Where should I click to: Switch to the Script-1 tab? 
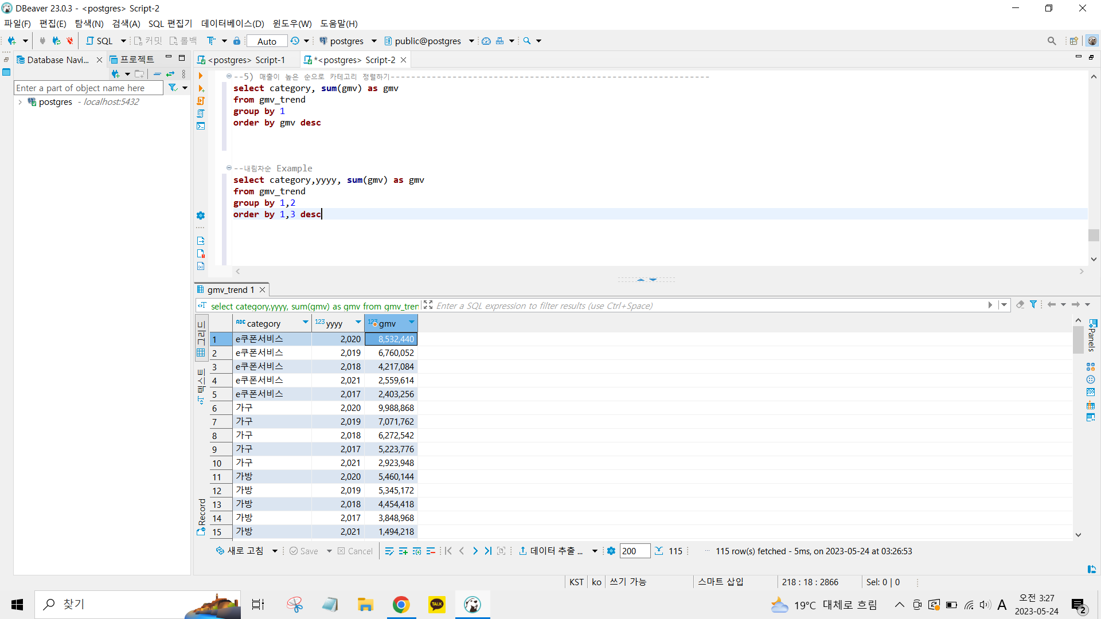coord(247,60)
